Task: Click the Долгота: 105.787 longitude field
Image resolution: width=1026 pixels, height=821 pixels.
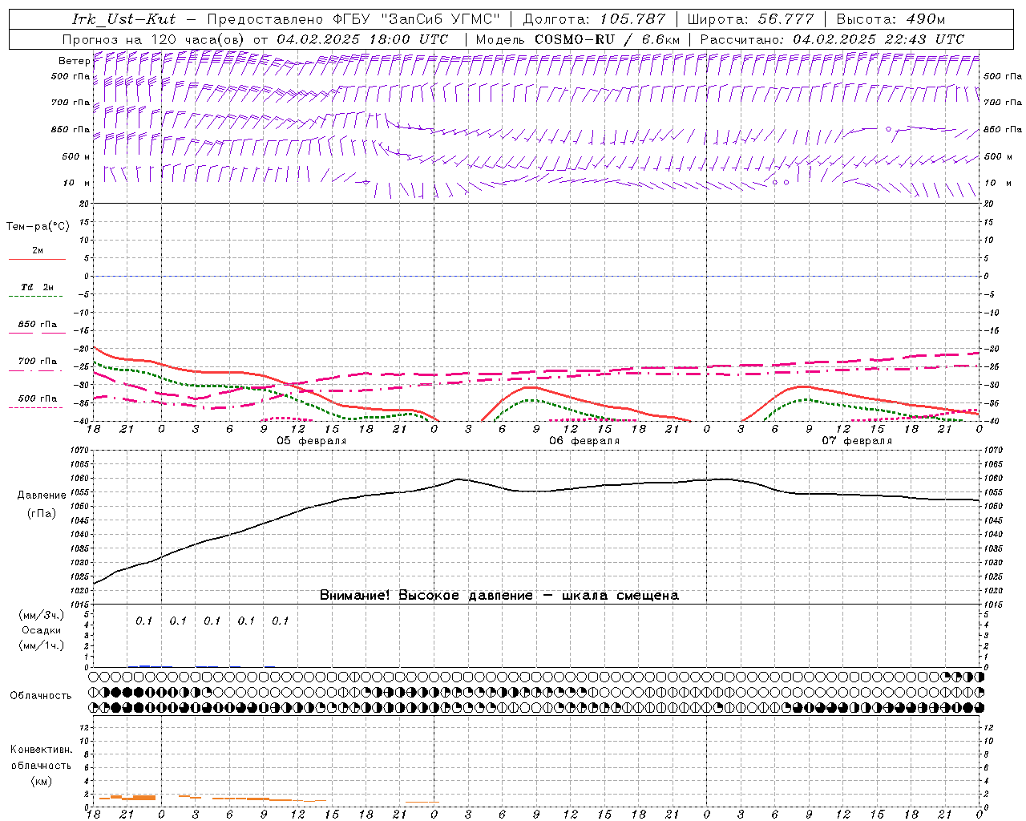Action: (594, 19)
